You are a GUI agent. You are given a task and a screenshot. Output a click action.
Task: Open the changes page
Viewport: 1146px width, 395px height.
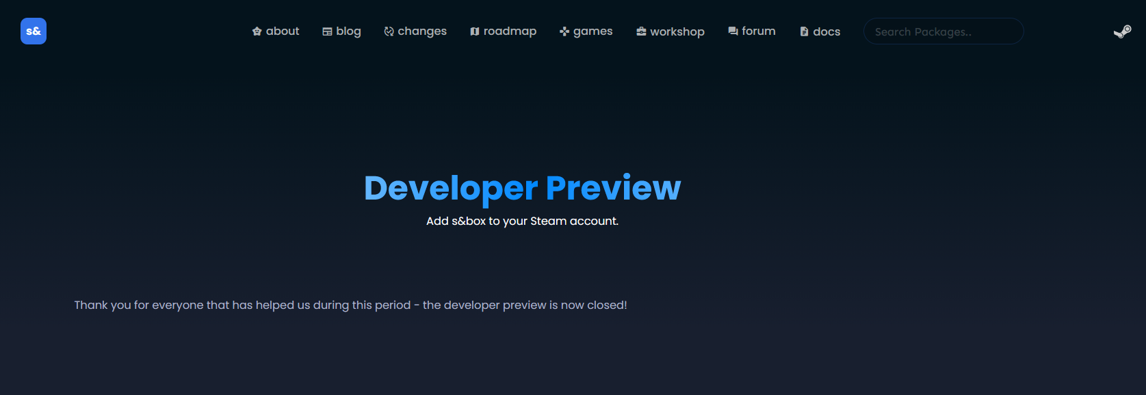pyautogui.click(x=415, y=31)
